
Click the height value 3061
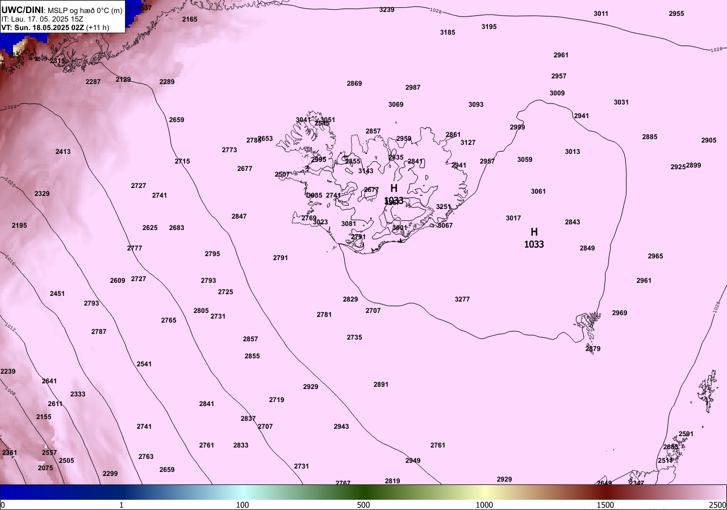pos(538,191)
